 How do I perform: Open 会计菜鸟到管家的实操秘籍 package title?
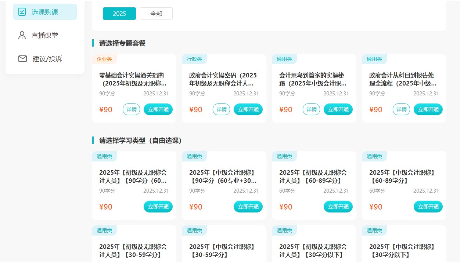[x=313, y=79]
